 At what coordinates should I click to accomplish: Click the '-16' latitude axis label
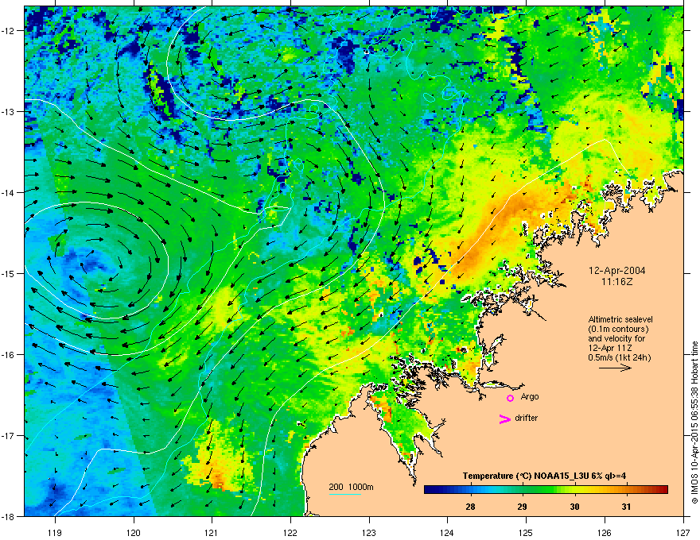(9, 355)
